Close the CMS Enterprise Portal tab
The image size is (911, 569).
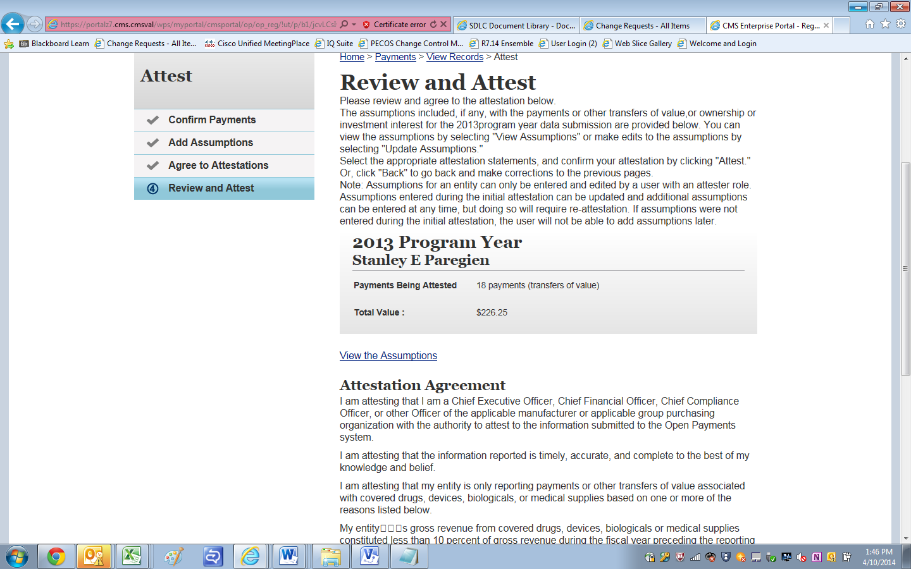pyautogui.click(x=826, y=25)
